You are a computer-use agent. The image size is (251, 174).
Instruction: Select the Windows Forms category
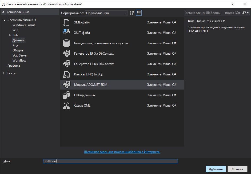[24, 25]
